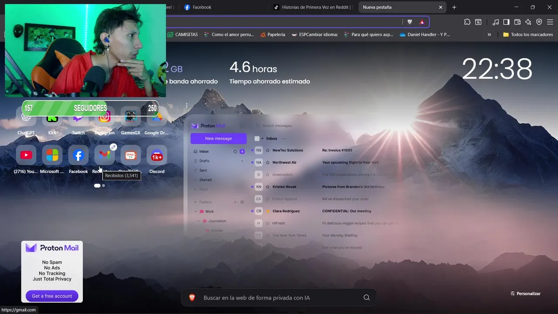Open the ESPCambiar idioma: bookmark

pos(315,34)
